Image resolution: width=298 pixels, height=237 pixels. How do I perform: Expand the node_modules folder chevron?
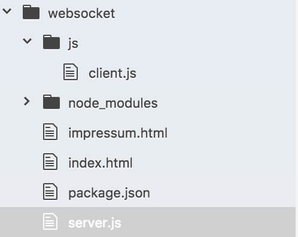tap(26, 101)
